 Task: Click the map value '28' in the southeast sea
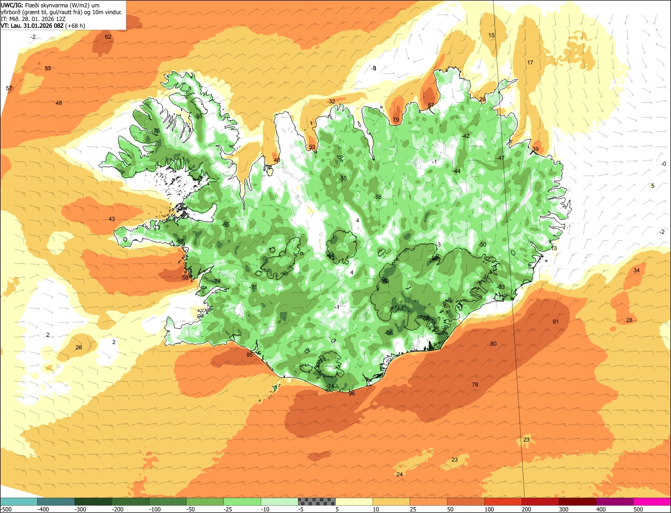(x=629, y=320)
